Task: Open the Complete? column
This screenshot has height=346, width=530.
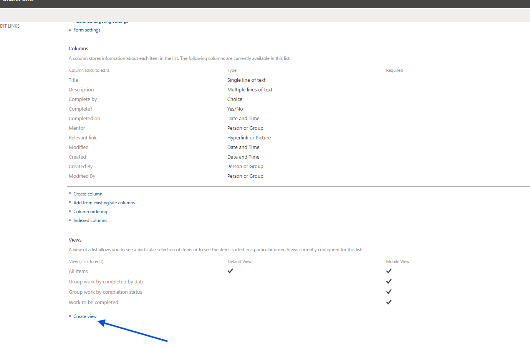Action: tap(80, 109)
